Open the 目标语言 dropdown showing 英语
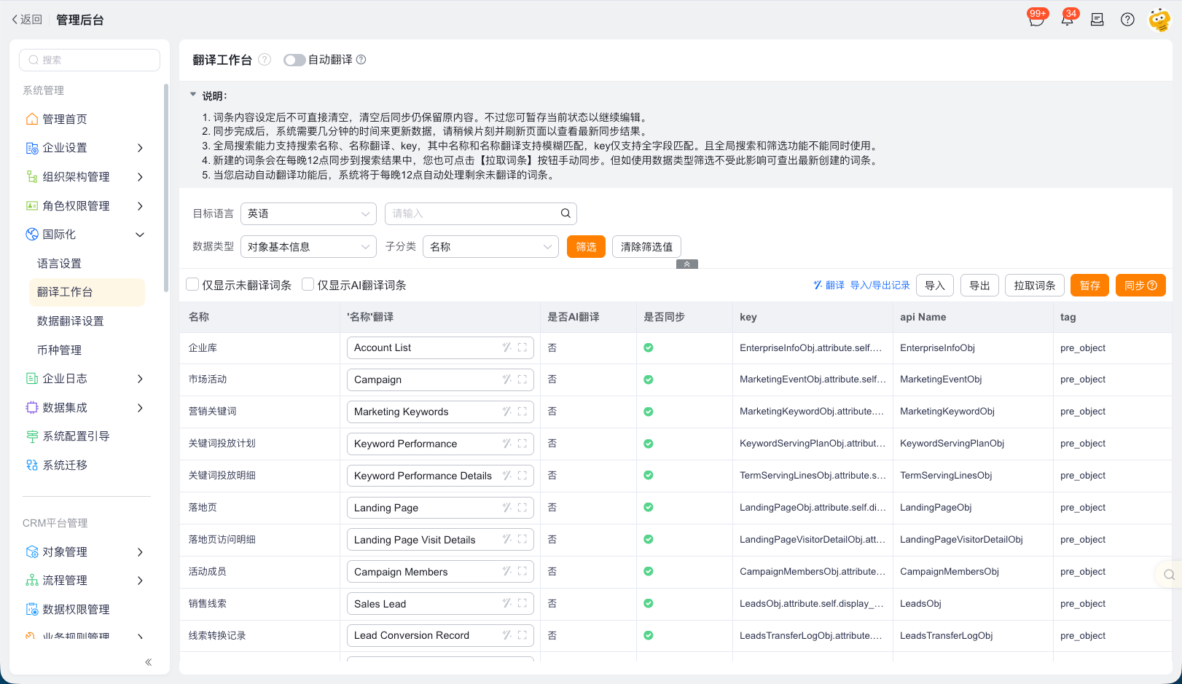Screen dimensions: 1182x684 tap(308, 213)
